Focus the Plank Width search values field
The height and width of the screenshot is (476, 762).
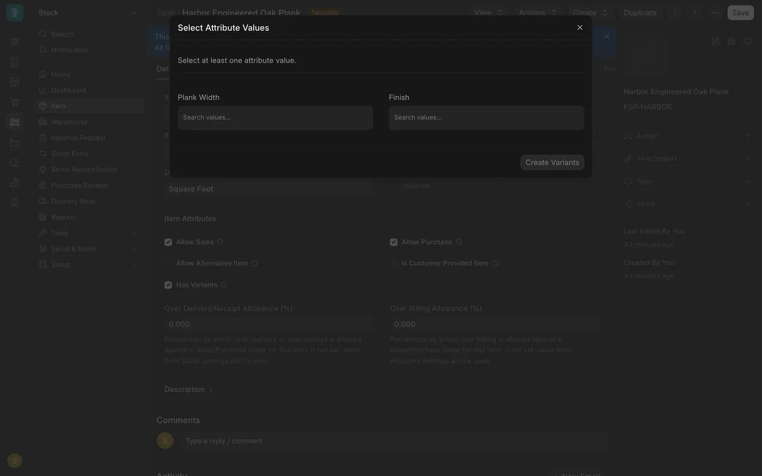pos(276,118)
